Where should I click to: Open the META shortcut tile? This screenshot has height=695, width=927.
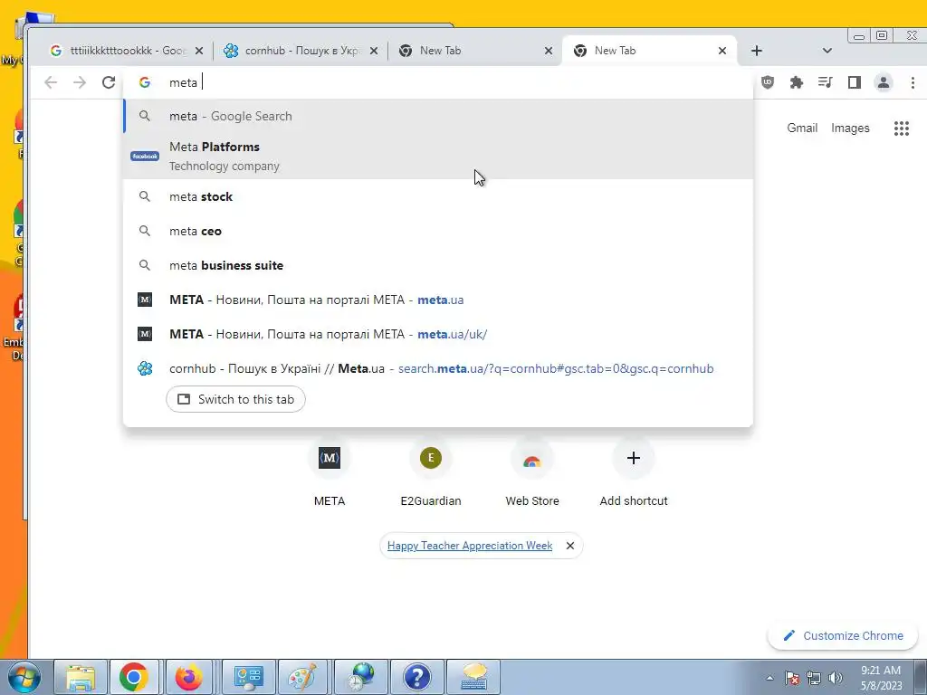click(330, 472)
